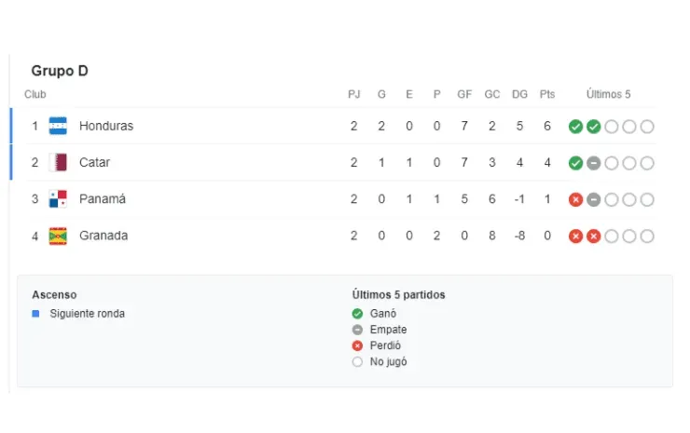Viewport: 690px width, 433px height.
Task: Click the Últimos 5 column header
Action: (x=608, y=94)
